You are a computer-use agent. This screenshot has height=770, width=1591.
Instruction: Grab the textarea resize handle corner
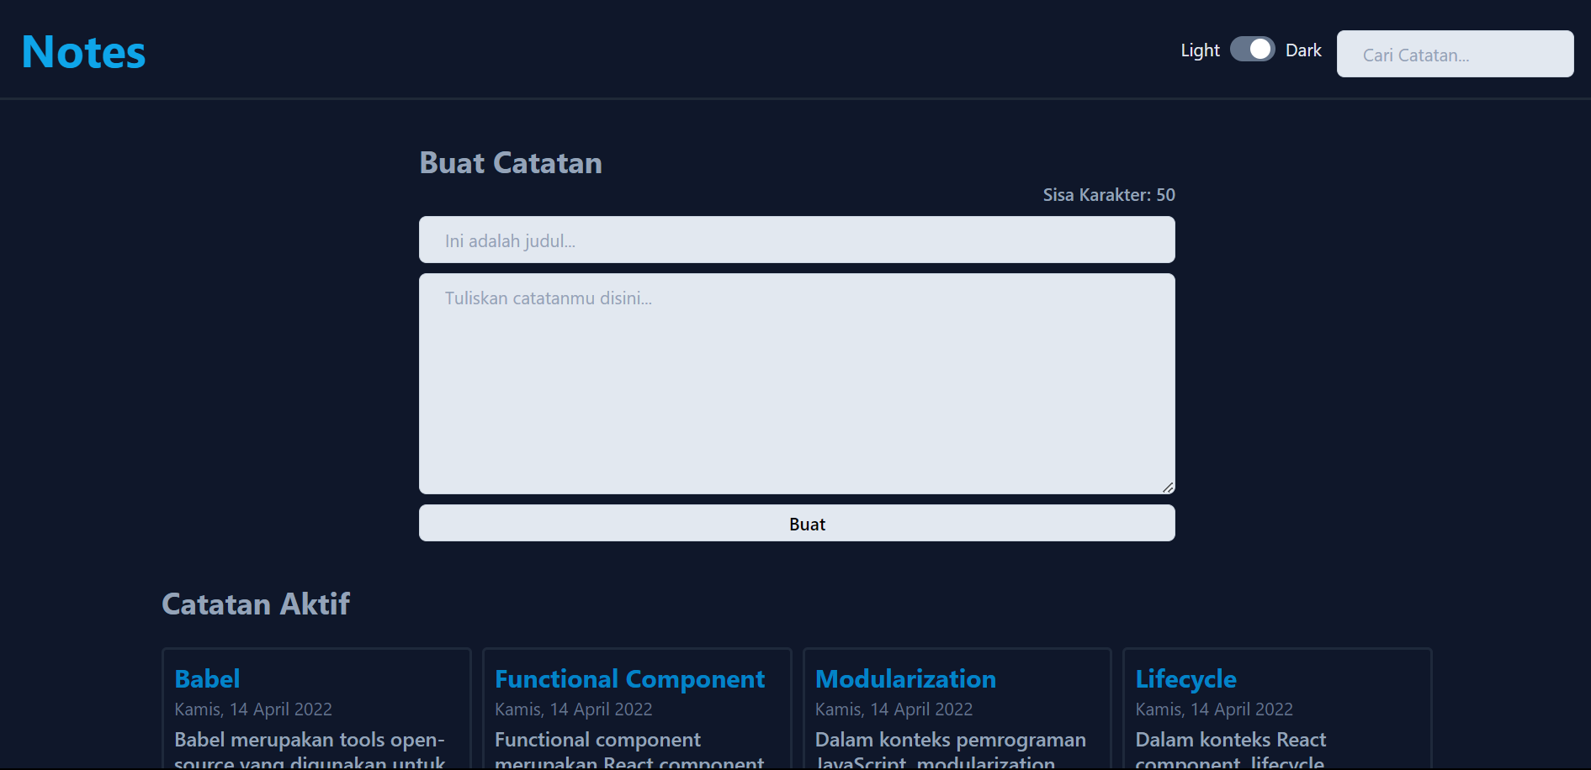tap(1168, 488)
